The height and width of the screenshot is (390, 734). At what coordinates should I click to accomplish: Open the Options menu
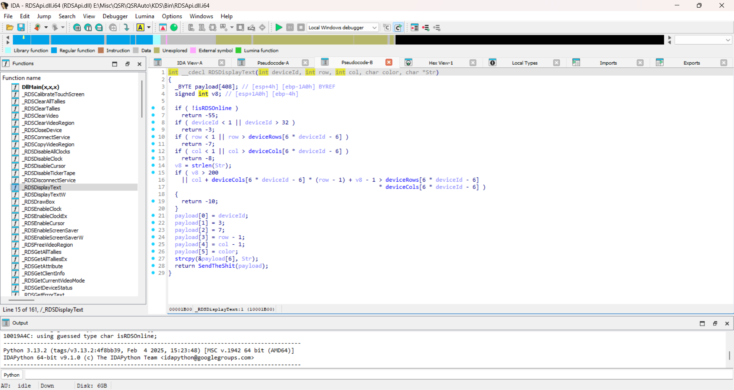172,16
